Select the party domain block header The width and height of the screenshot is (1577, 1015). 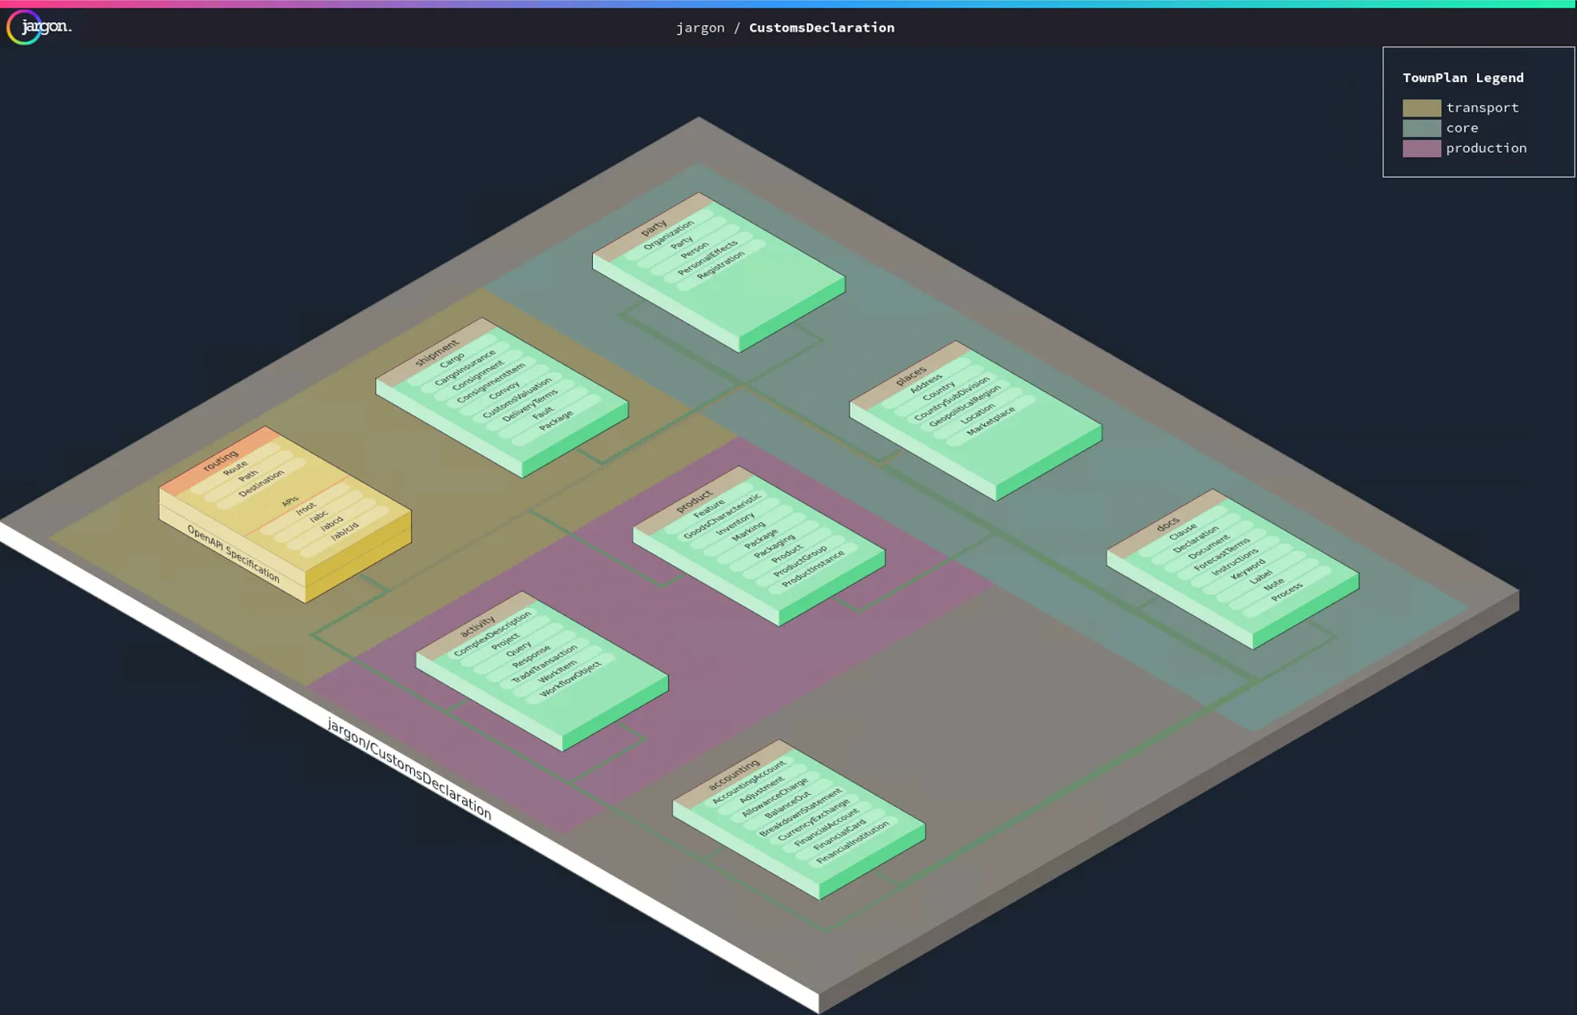[653, 228]
